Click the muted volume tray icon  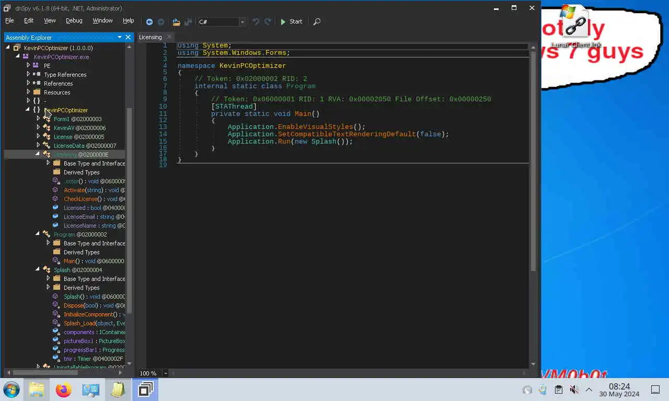click(x=574, y=390)
